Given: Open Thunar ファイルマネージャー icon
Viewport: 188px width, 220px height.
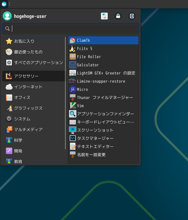Looking at the screenshot, I should pos(73,97).
